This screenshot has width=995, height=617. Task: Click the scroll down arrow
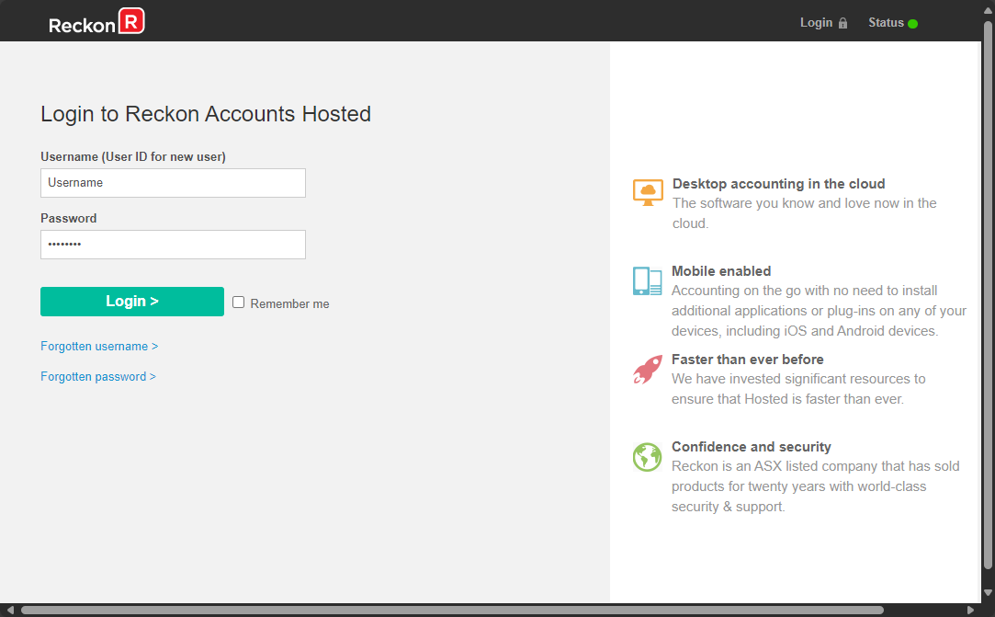pos(988,593)
